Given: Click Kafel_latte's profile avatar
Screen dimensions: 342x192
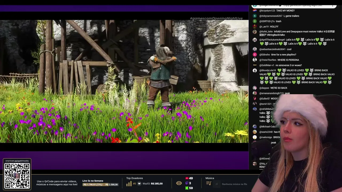Looking at the screenshot, I should tap(255, 32).
